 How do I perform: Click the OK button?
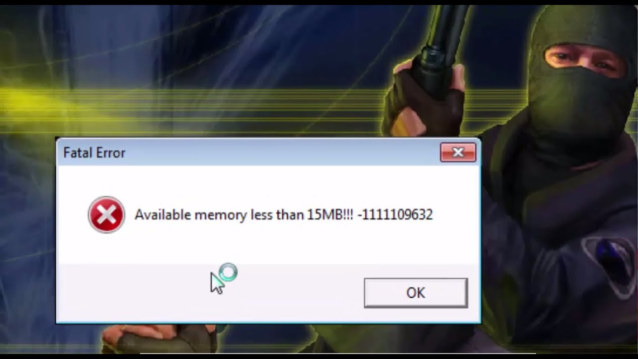pos(416,293)
